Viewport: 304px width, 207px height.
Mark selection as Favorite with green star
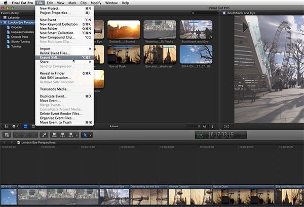[x=17, y=135]
